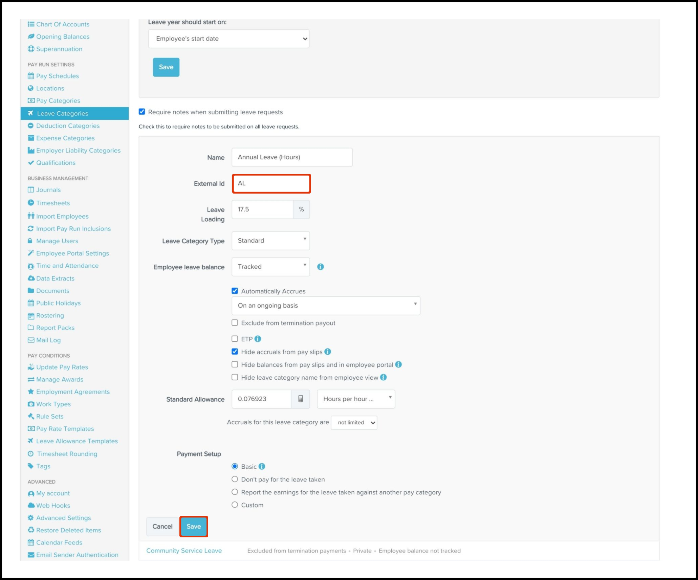
Task: Click the Timesheets clock icon in sidebar
Action: (31, 203)
